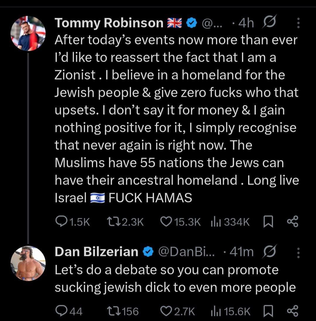
Task: Repost Tommy Robinson's post
Action: (113, 222)
